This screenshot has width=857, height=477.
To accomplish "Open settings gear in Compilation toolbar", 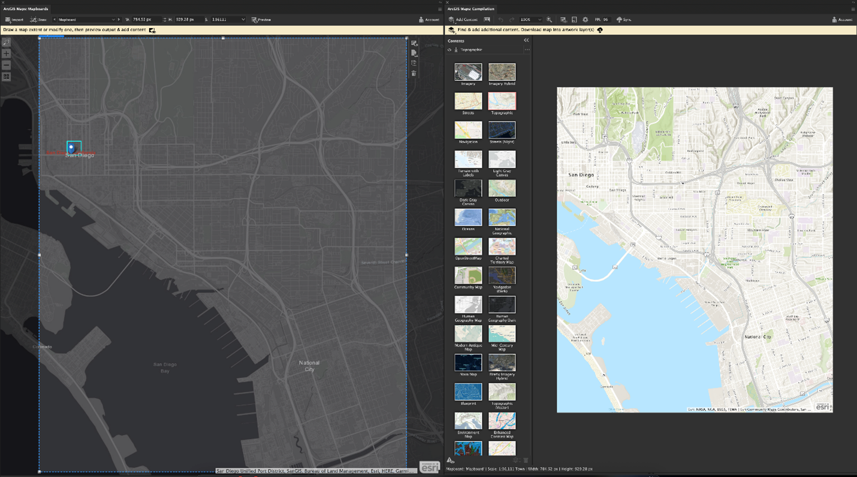I will pyautogui.click(x=586, y=20).
